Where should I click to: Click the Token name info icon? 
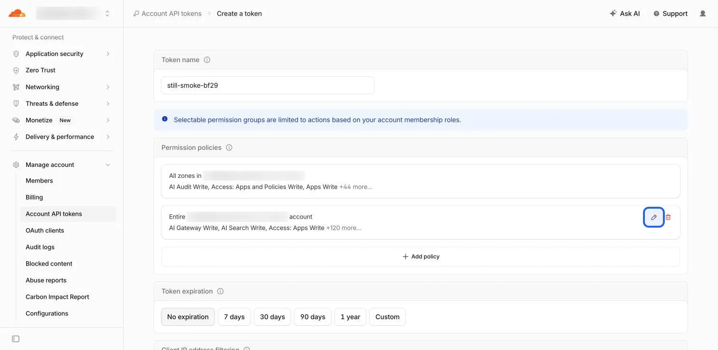[x=207, y=60]
